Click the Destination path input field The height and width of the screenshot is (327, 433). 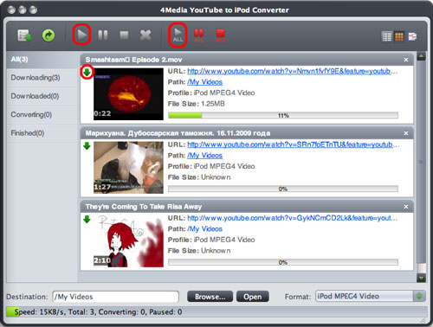click(115, 297)
